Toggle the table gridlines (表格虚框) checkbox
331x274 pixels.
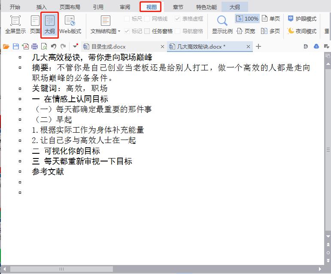click(178, 18)
